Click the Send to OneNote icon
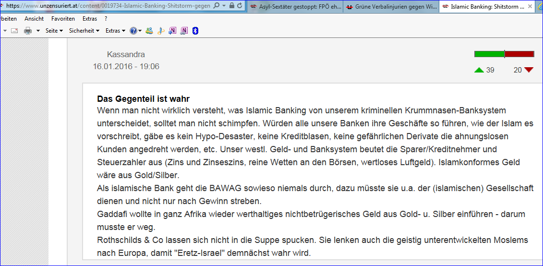The image size is (543, 266). point(172,31)
